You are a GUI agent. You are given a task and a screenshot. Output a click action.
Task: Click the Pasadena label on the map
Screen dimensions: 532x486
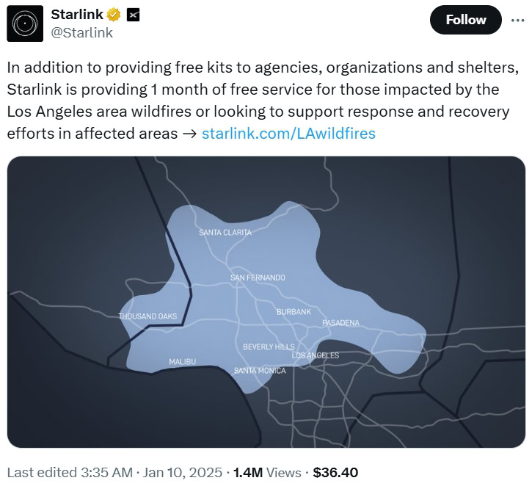(x=340, y=323)
